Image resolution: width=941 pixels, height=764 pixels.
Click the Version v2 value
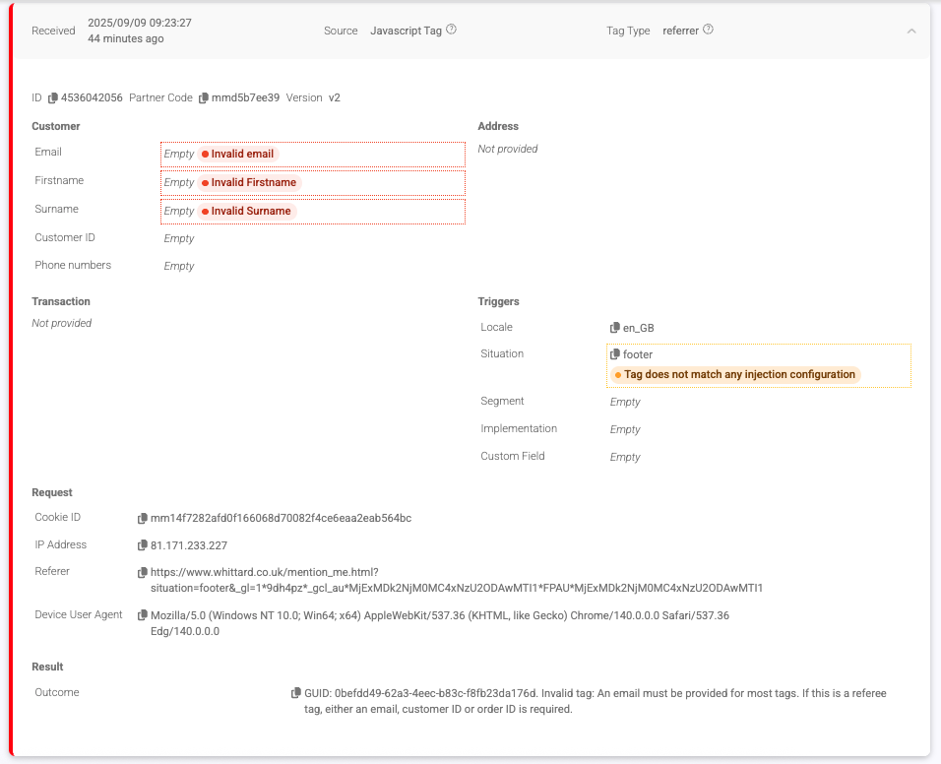(x=335, y=98)
